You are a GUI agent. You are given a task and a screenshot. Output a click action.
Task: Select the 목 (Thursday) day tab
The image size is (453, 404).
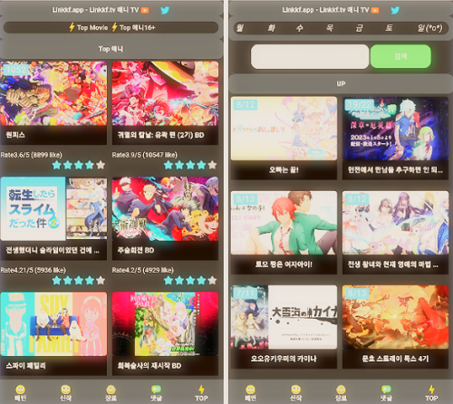coord(329,28)
